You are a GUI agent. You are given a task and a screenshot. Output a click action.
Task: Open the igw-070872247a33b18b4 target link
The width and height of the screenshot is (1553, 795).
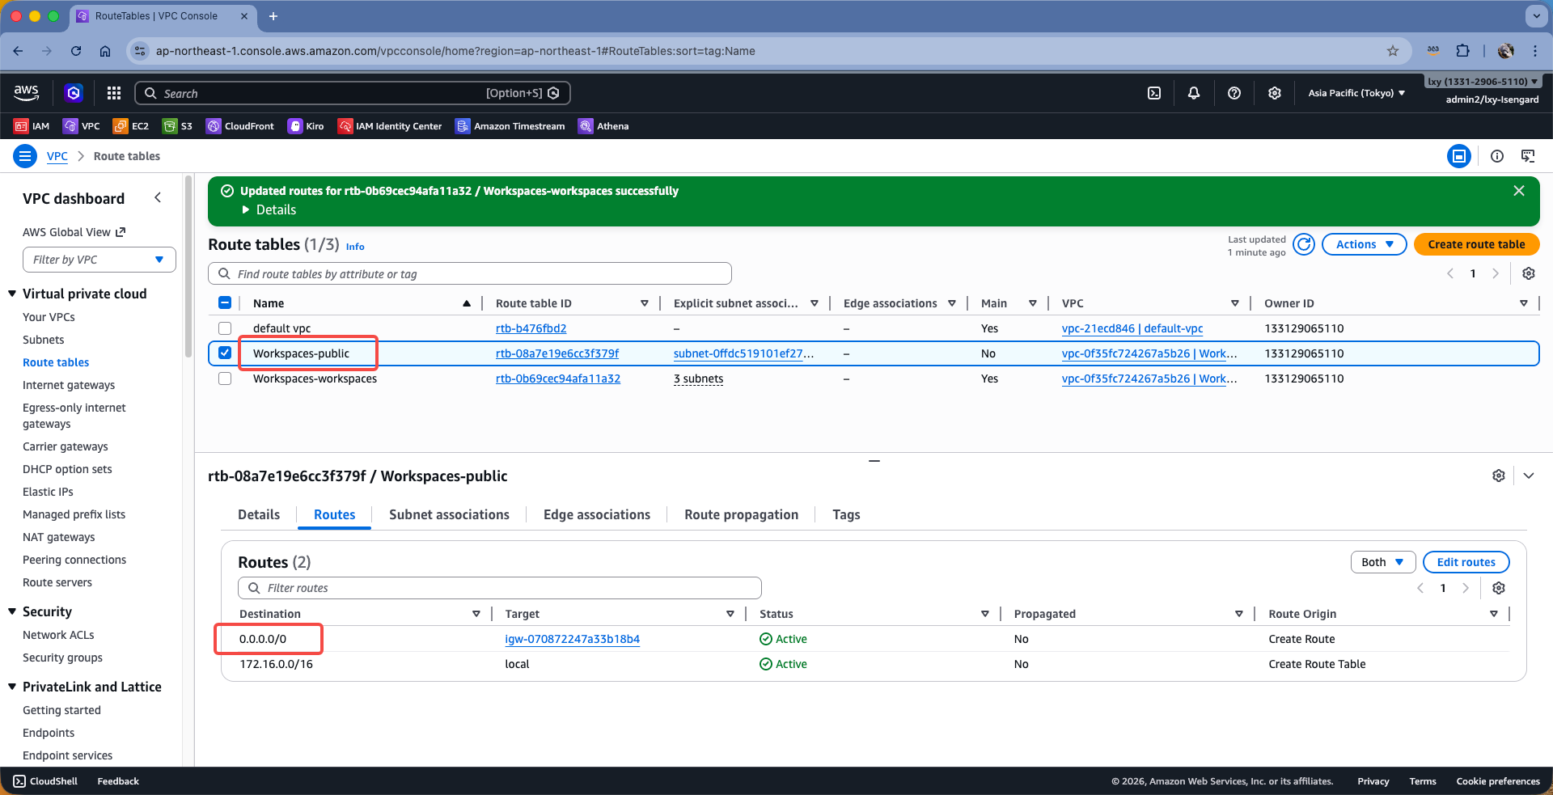pos(572,639)
